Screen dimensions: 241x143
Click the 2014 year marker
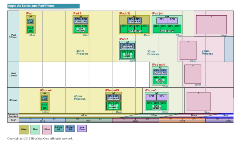229,121
